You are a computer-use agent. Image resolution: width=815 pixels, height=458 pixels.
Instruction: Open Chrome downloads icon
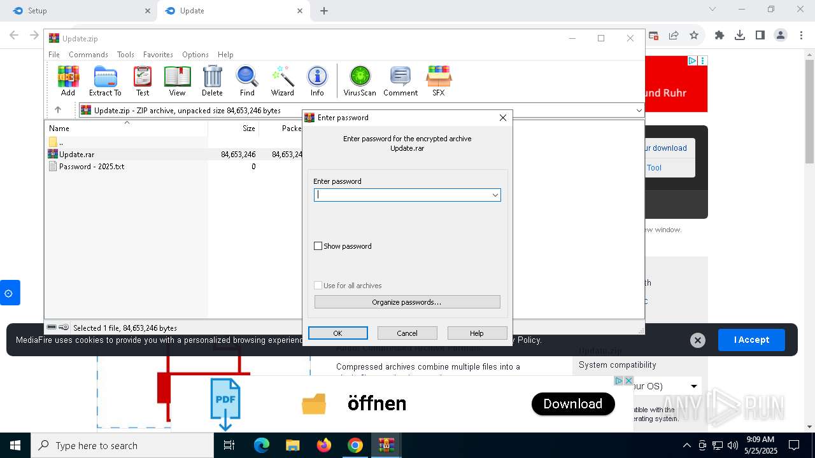(740, 36)
